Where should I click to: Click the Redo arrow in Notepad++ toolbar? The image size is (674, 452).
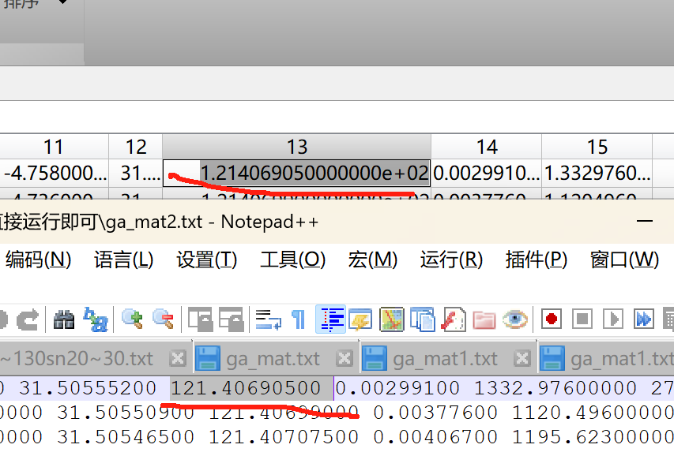[x=28, y=319]
